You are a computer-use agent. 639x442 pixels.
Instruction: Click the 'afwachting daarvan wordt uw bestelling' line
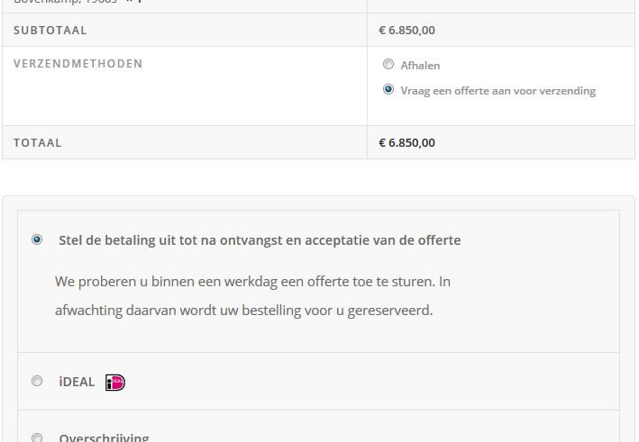pyautogui.click(x=243, y=311)
